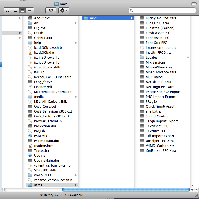Expand the help folder arrow

pos(76,43)
